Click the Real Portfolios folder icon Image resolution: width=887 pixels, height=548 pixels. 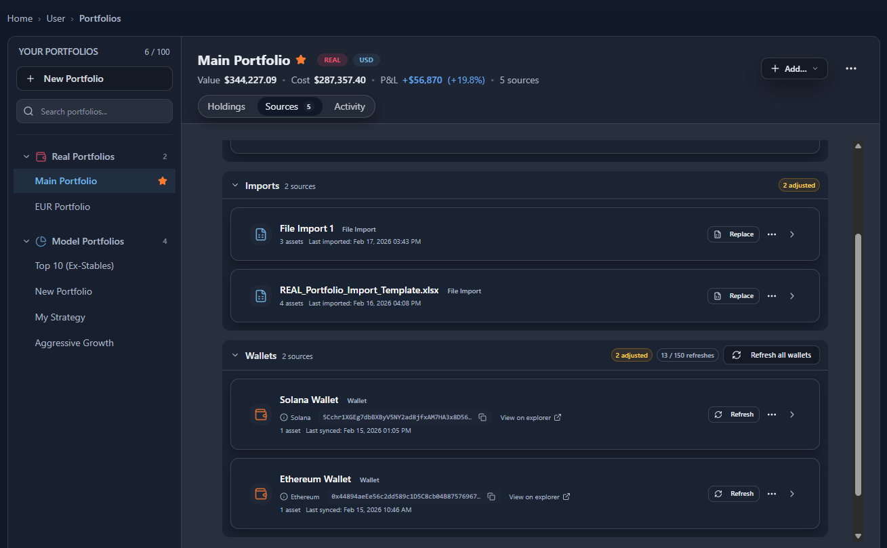[x=41, y=156]
